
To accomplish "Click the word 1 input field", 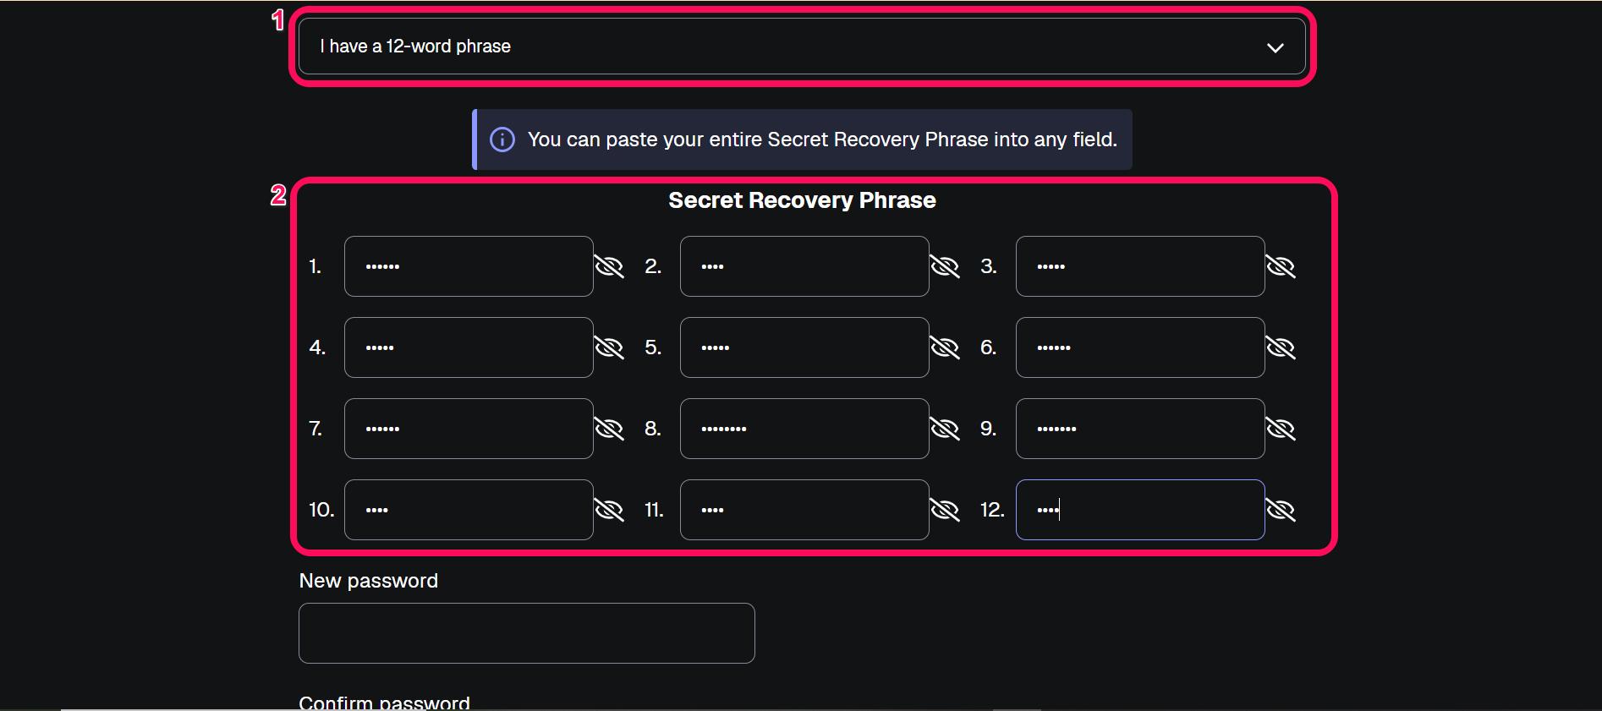I will point(469,266).
